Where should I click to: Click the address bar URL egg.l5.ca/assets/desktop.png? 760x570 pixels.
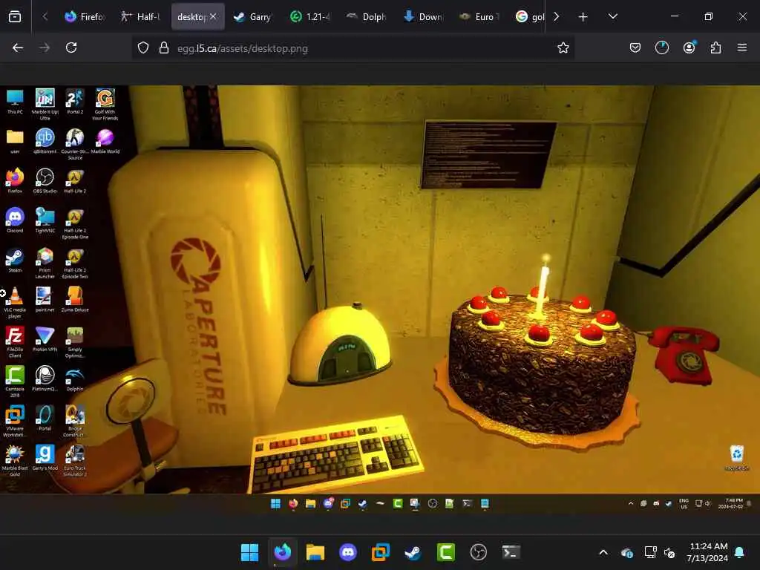pyautogui.click(x=243, y=48)
